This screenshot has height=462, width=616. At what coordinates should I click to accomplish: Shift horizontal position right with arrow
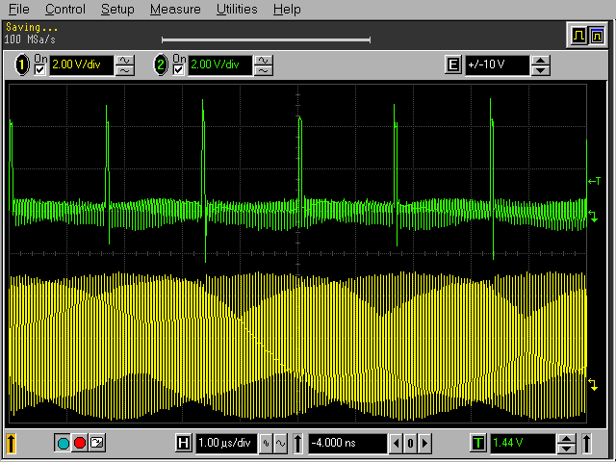pyautogui.click(x=424, y=444)
